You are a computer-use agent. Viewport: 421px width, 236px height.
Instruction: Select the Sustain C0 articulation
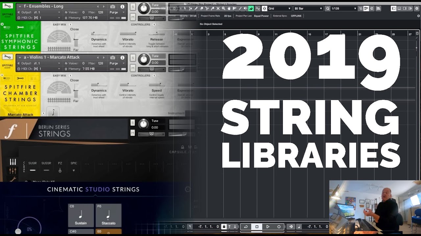coord(81,215)
